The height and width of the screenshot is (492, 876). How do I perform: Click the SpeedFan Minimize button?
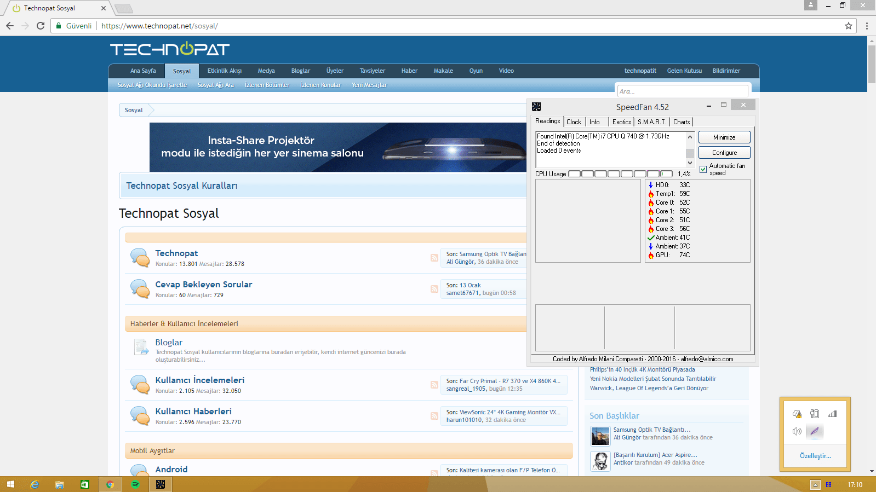click(x=724, y=137)
